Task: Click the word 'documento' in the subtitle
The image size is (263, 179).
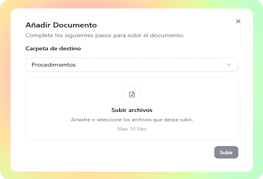Action: pos(170,35)
